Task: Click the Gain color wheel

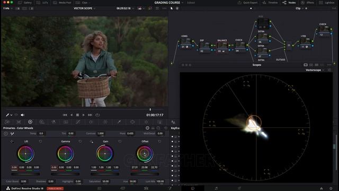Action: pyautogui.click(x=105, y=154)
